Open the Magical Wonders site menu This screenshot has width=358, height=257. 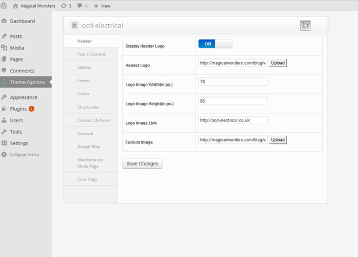tap(38, 6)
